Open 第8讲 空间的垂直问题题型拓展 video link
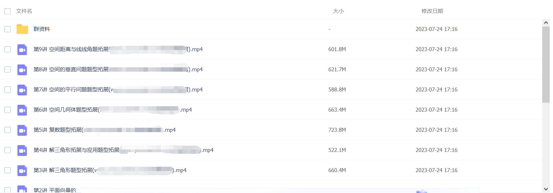Image resolution: width=553 pixels, height=193 pixels. pos(118,69)
